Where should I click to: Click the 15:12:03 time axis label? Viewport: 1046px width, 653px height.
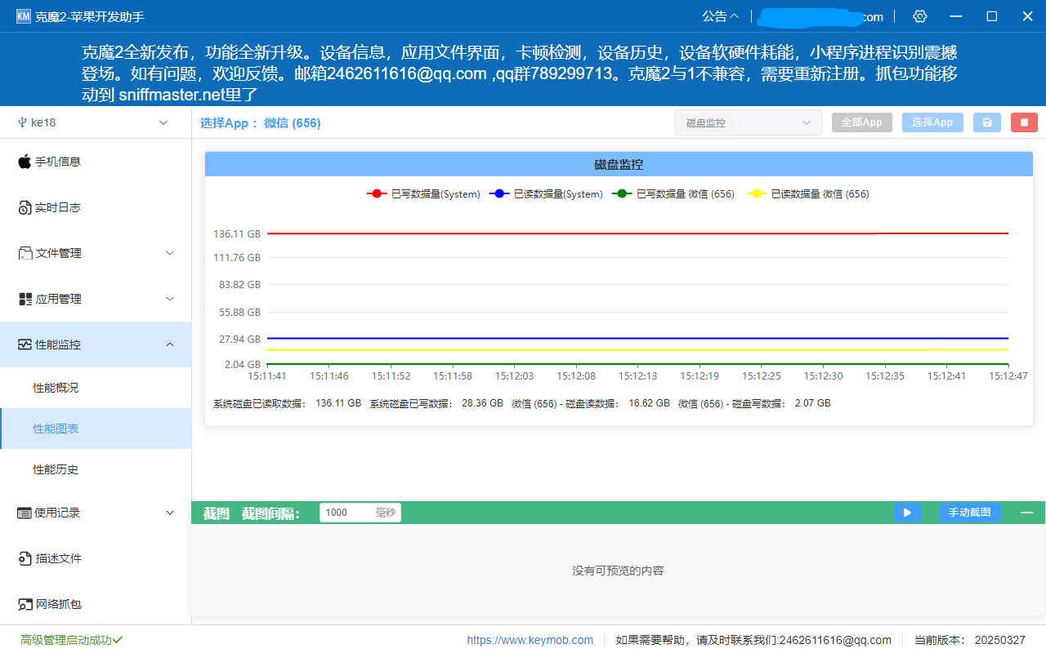514,376
